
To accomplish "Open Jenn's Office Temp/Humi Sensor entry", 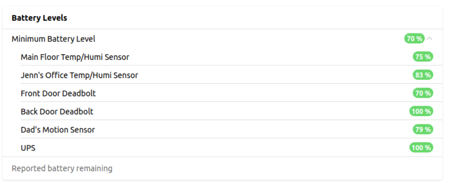I will (79, 75).
